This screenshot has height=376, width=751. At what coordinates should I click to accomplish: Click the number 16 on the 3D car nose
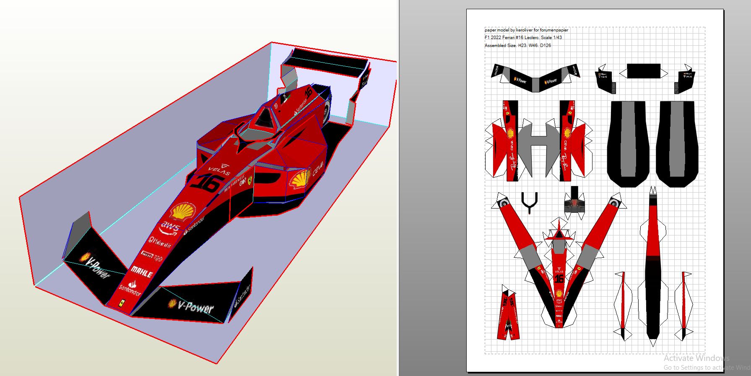pos(208,183)
